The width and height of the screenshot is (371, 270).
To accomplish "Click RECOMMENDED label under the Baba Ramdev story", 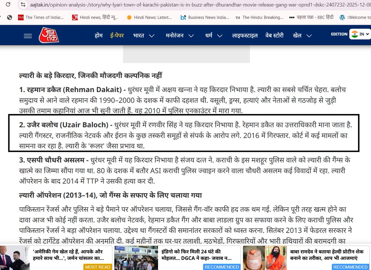I will click(x=351, y=267).
